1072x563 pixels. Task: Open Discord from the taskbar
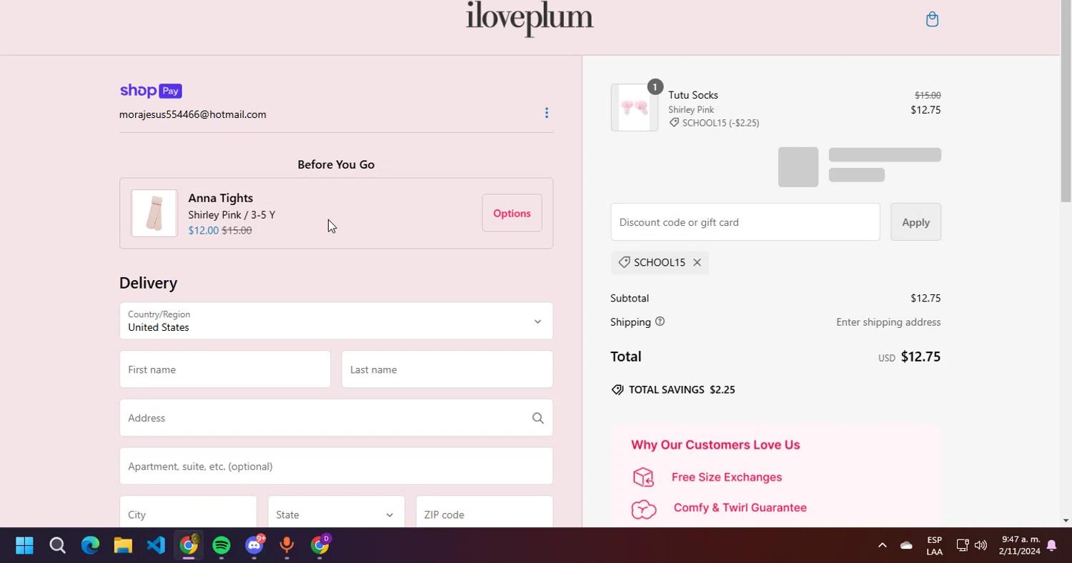pyautogui.click(x=254, y=546)
